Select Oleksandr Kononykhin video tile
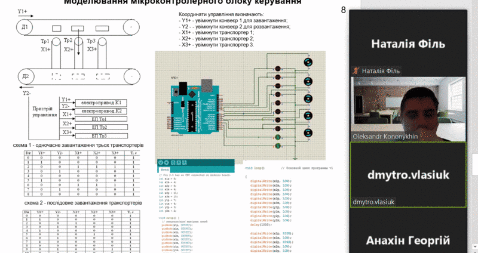Screen dimensions: 478x253 408,109
